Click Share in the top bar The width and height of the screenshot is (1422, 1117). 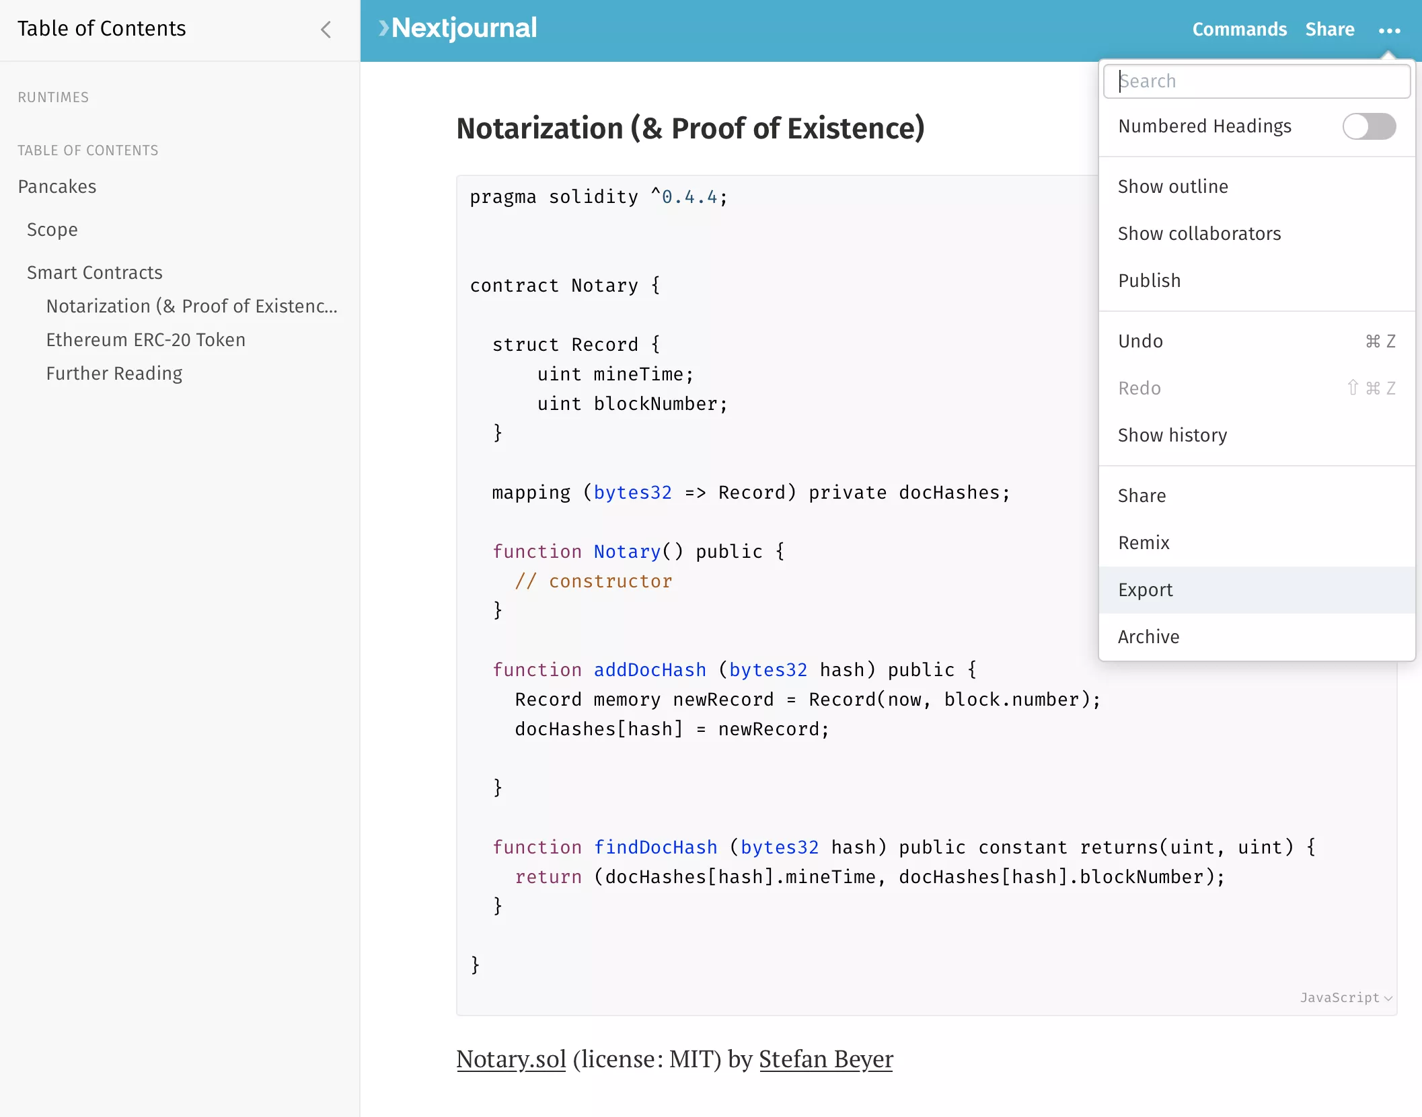coord(1330,30)
